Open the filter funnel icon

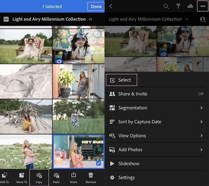coord(178,6)
